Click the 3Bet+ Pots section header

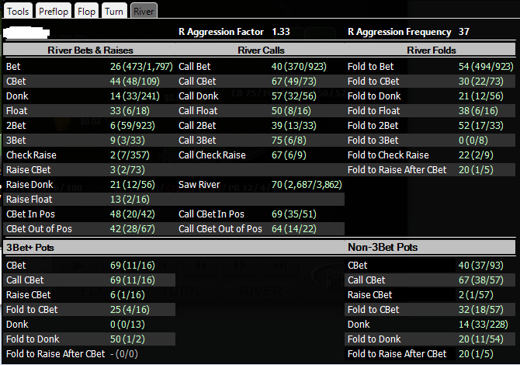click(x=29, y=248)
